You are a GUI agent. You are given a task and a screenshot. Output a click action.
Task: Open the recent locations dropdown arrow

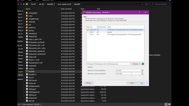[x=21, y=4]
